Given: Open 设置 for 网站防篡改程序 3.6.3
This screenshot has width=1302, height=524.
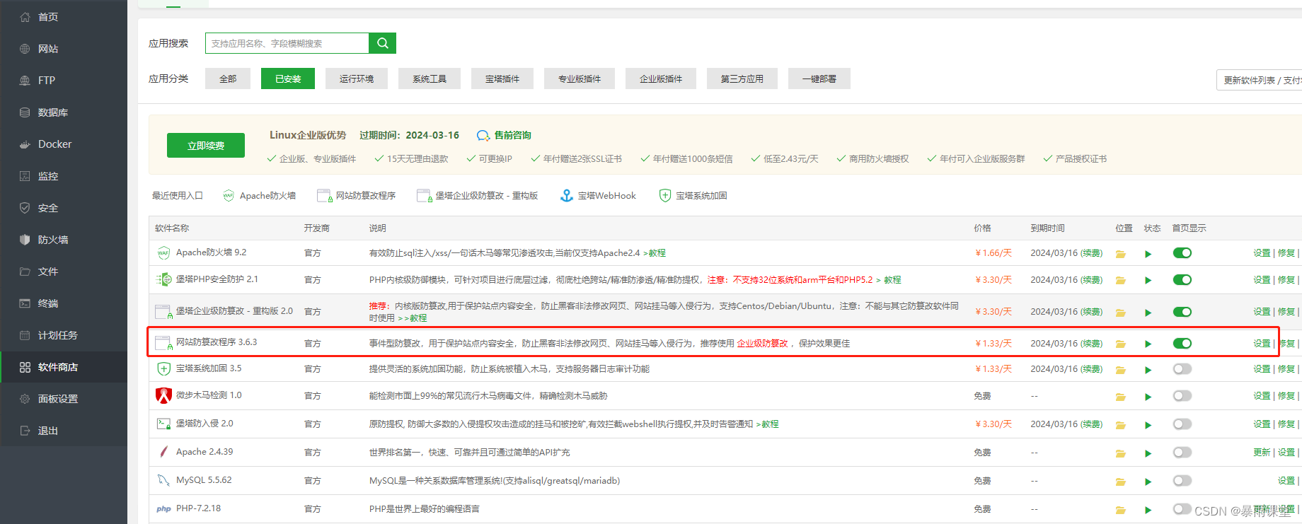Looking at the screenshot, I should coord(1262,344).
